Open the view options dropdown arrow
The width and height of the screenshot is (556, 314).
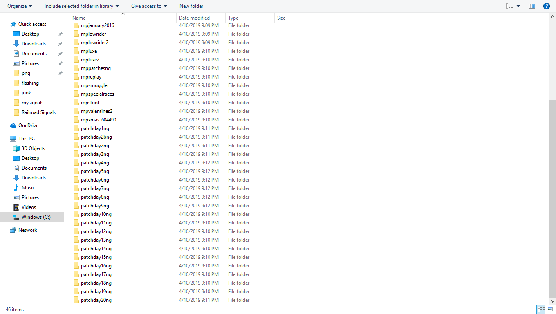click(518, 6)
